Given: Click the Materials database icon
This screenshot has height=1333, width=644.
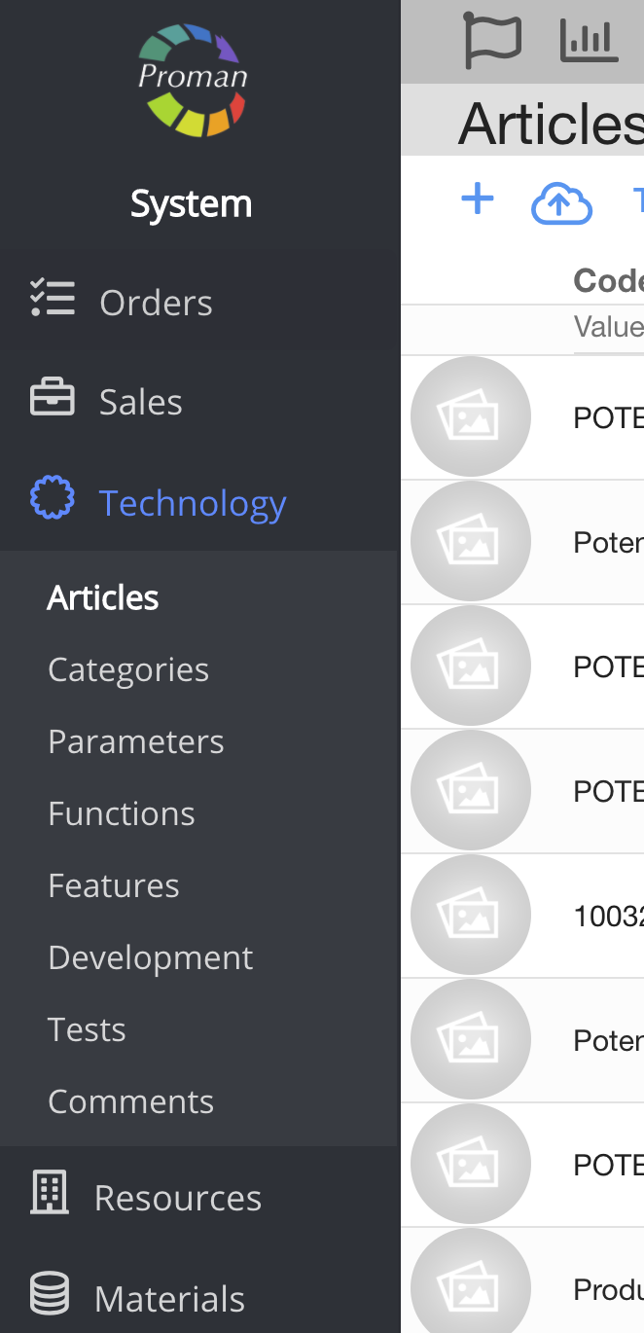Looking at the screenshot, I should pyautogui.click(x=50, y=1294).
